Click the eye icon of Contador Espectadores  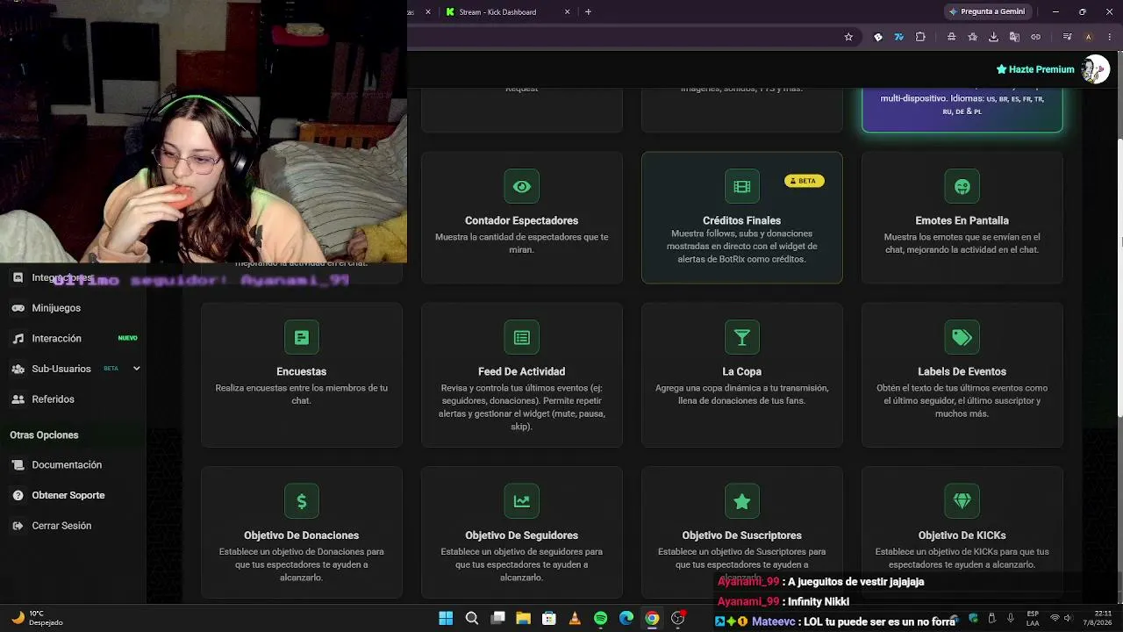pyautogui.click(x=522, y=186)
